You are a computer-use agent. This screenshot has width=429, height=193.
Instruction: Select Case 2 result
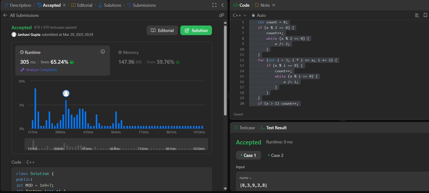[276, 155]
